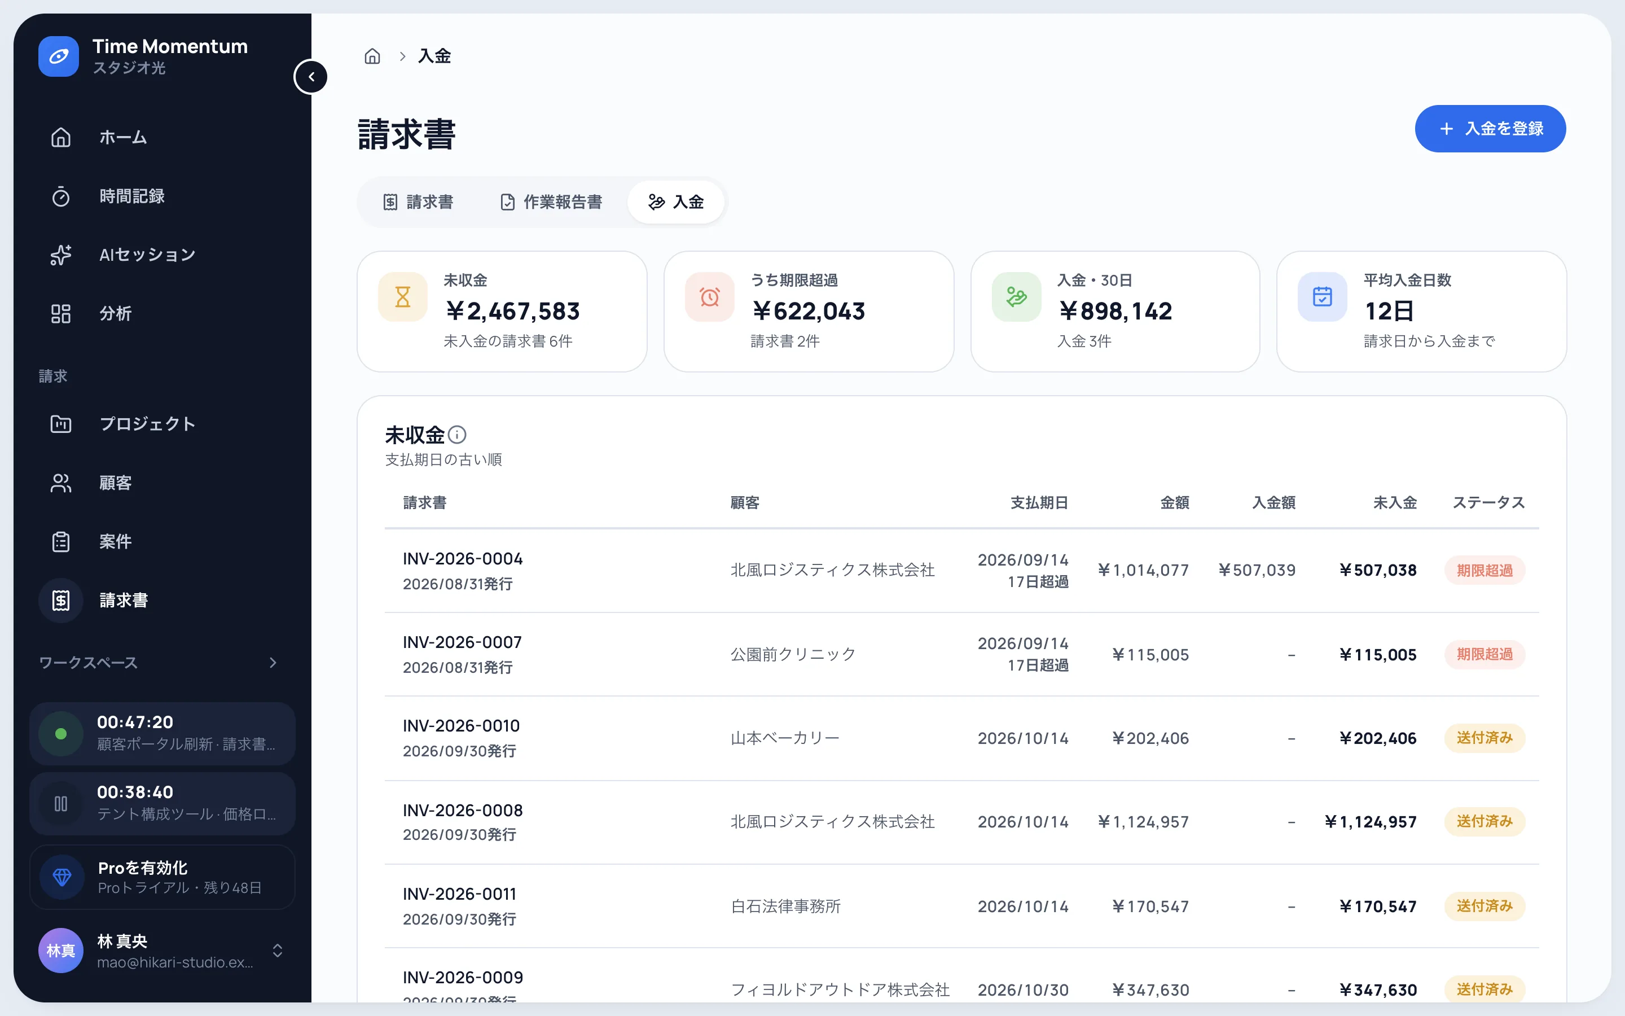This screenshot has width=1625, height=1016.
Task: Click the ステータス column header
Action: coord(1488,502)
